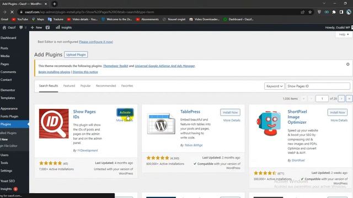Bookmark this page star icon

[x=310, y=12]
